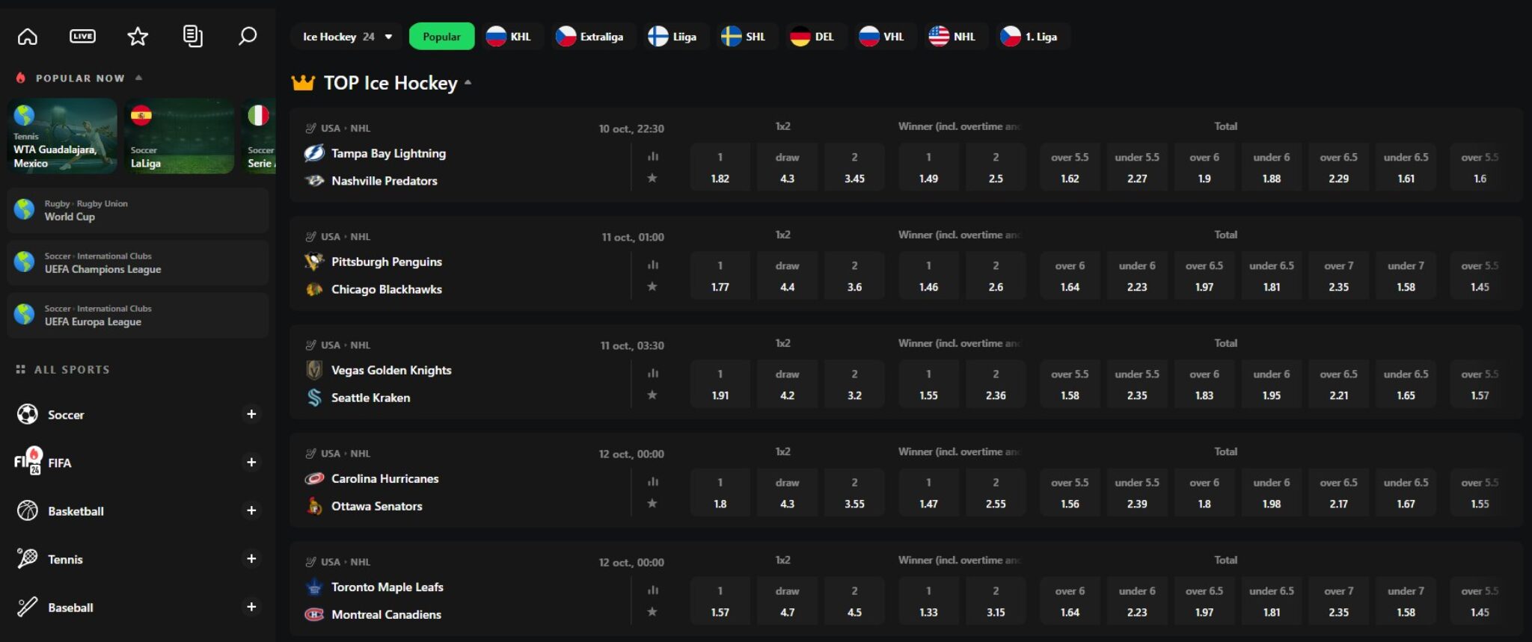The width and height of the screenshot is (1532, 642).
Task: View statistics icon for Tampa Bay Lightning match
Action: click(x=652, y=156)
